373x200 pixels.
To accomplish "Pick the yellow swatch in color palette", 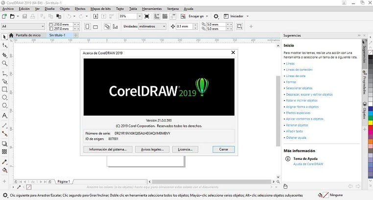I will coord(371,123).
